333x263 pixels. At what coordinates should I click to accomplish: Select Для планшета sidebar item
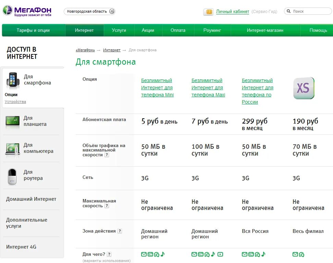coord(35,121)
